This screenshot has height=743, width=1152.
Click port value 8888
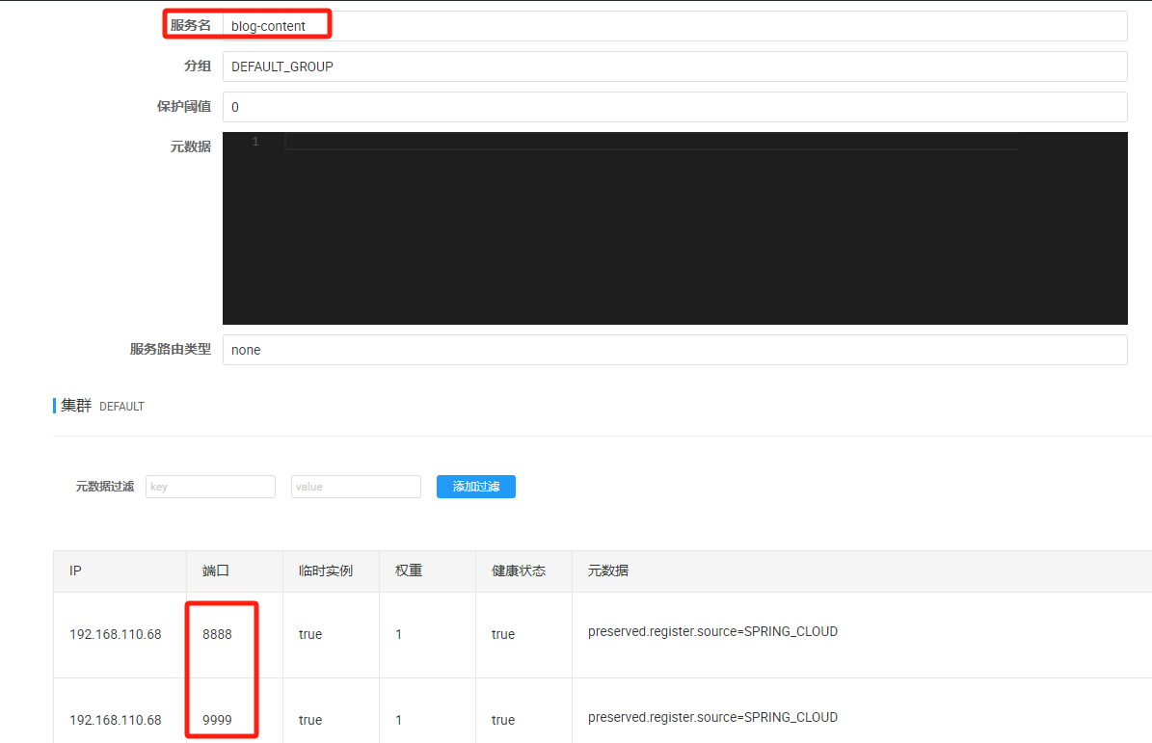[218, 634]
